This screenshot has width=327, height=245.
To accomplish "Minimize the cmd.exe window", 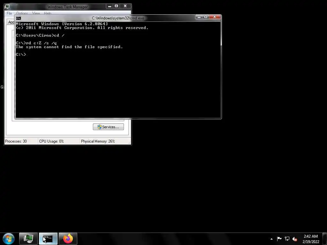I will coord(199,17).
